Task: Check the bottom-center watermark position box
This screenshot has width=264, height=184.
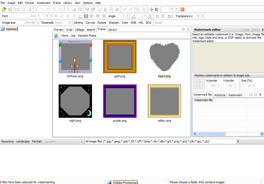Action: pyautogui.click(x=198, y=87)
